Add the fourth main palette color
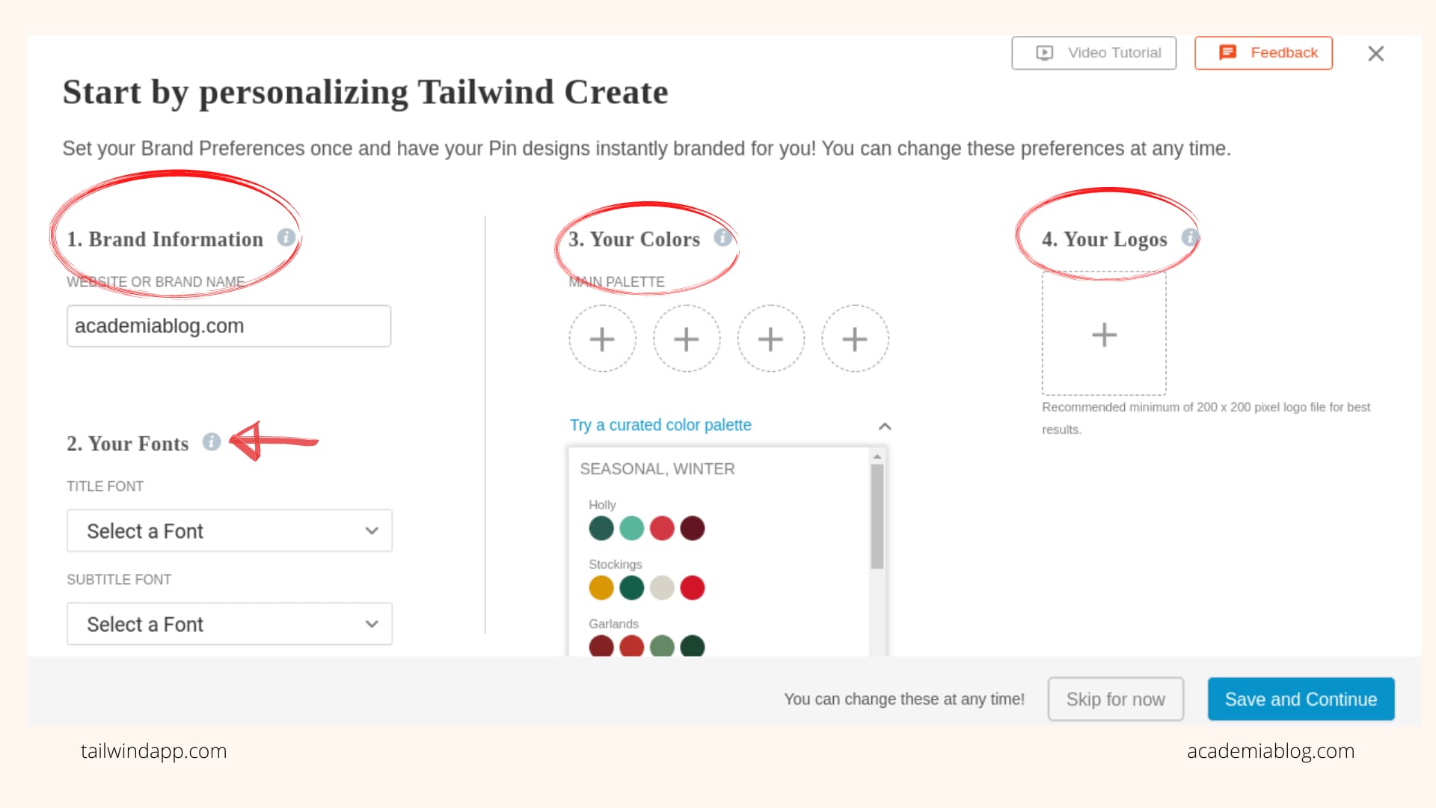 (855, 339)
